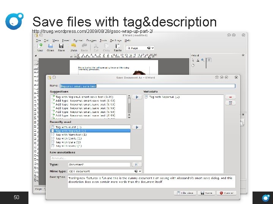Select the pan hand tool in KWord toolbox
The image size is (273, 204).
tap(193, 65)
